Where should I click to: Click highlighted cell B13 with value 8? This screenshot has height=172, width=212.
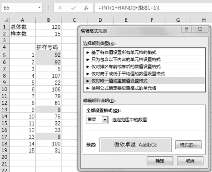click(x=48, y=109)
